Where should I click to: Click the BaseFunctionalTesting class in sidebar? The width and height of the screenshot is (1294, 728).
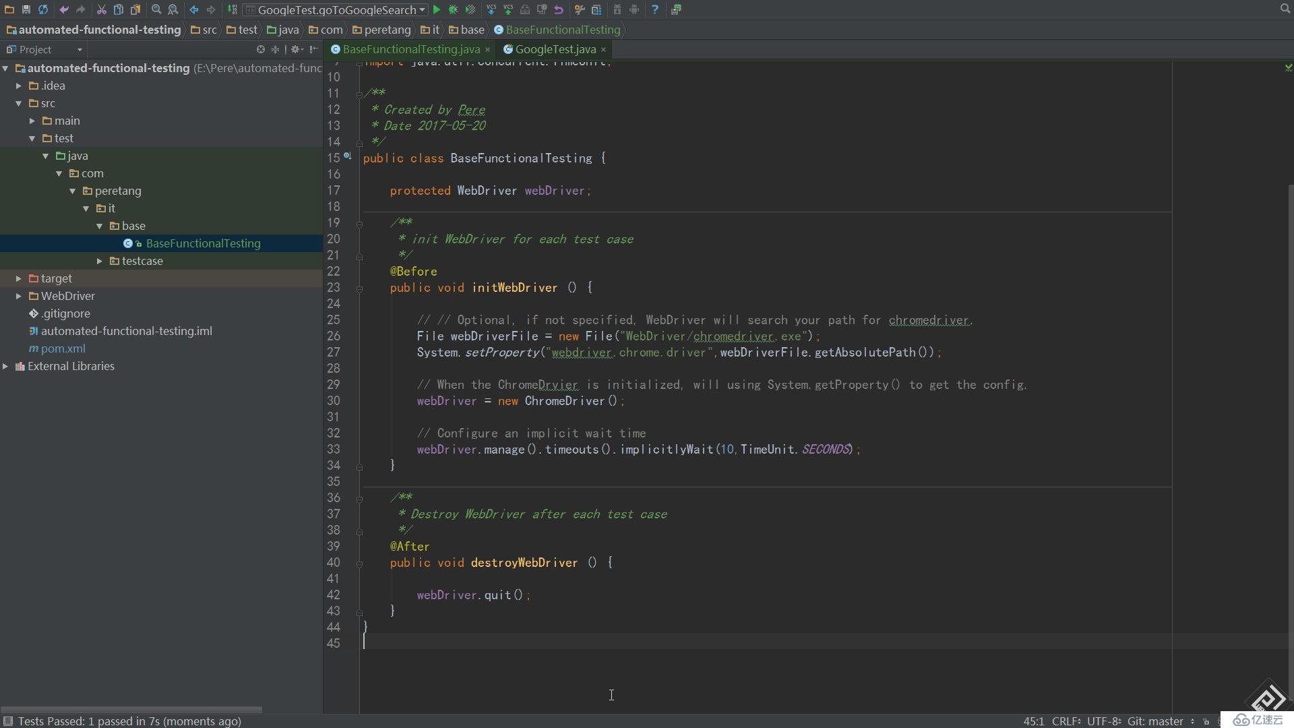point(204,243)
